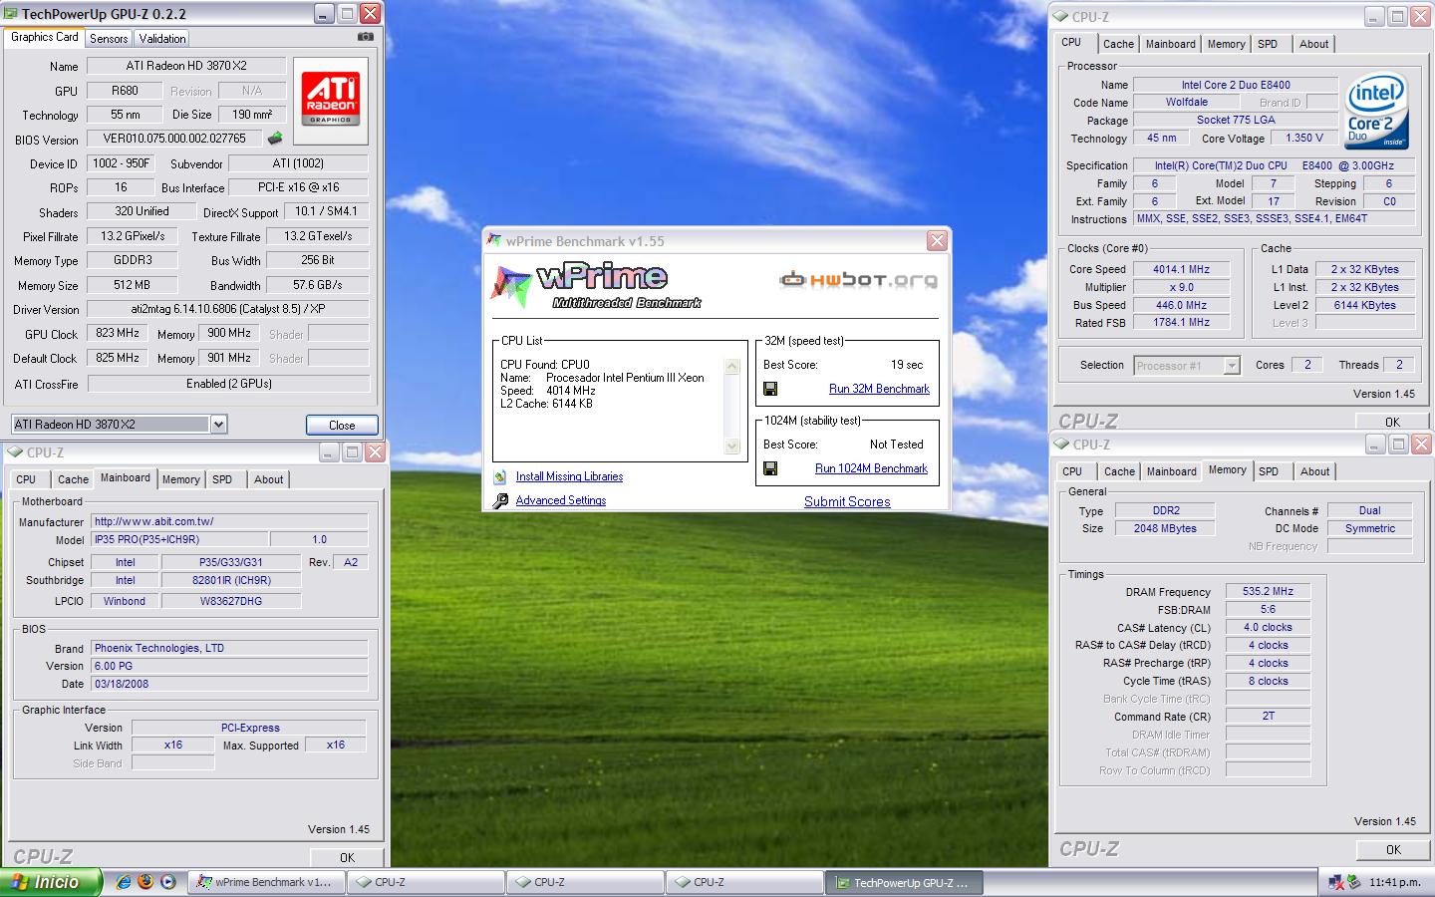This screenshot has height=897, width=1435.
Task: Open the CPU tab in the CPU-Z memory timings window
Action: tap(1072, 471)
